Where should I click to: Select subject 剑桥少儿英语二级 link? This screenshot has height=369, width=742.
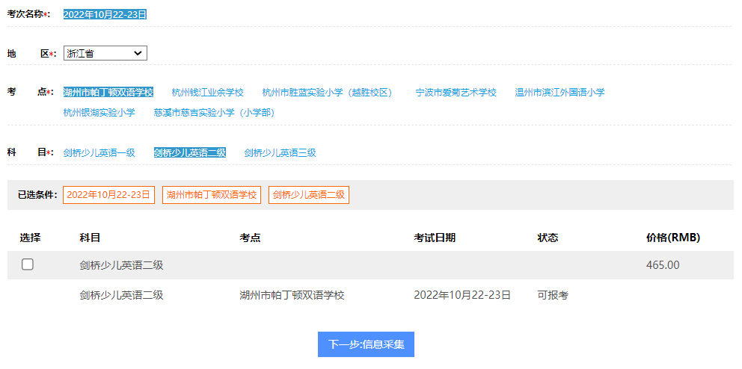[190, 152]
